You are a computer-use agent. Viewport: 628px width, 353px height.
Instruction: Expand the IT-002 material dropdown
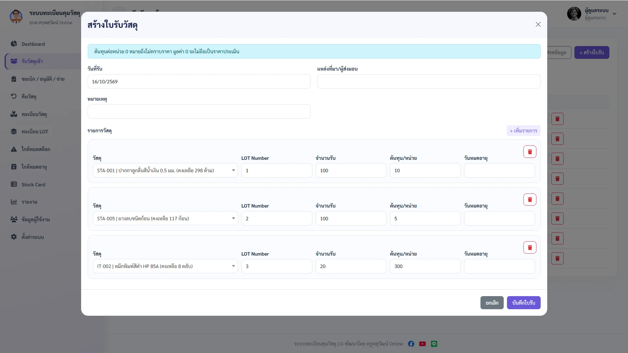point(233,266)
